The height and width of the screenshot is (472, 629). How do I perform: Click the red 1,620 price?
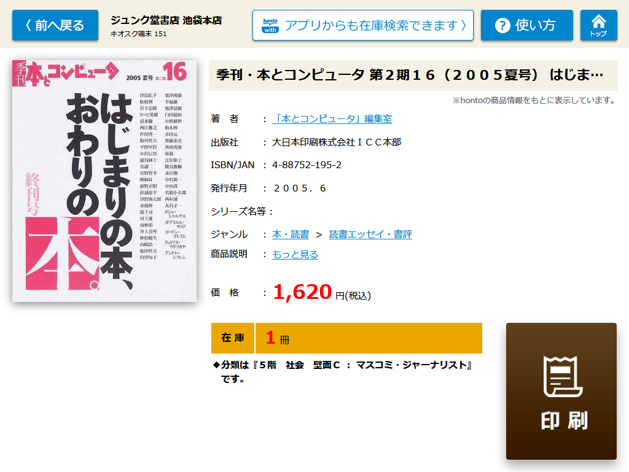pyautogui.click(x=302, y=292)
